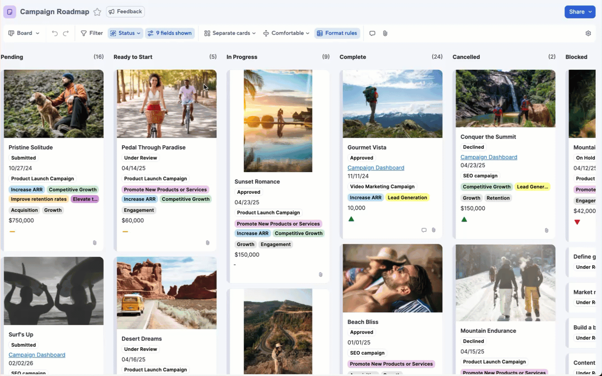Open the comments panel icon in toolbar
The height and width of the screenshot is (376, 602).
coord(372,33)
